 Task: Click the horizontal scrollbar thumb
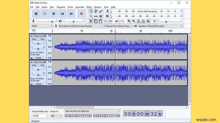(x=75, y=107)
